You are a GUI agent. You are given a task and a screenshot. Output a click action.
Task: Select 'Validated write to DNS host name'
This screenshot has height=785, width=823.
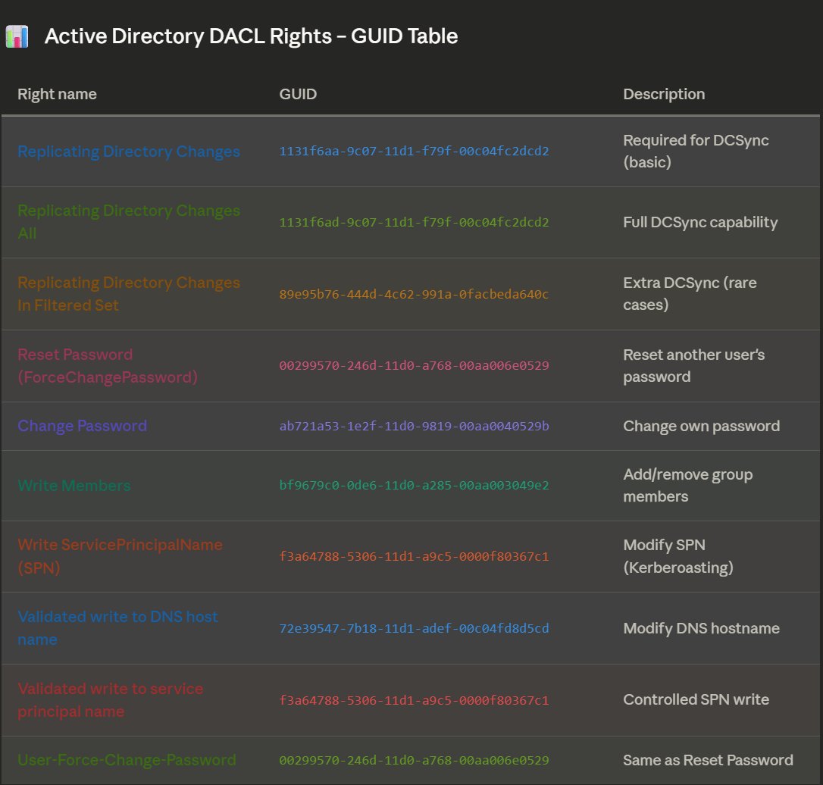pos(117,628)
